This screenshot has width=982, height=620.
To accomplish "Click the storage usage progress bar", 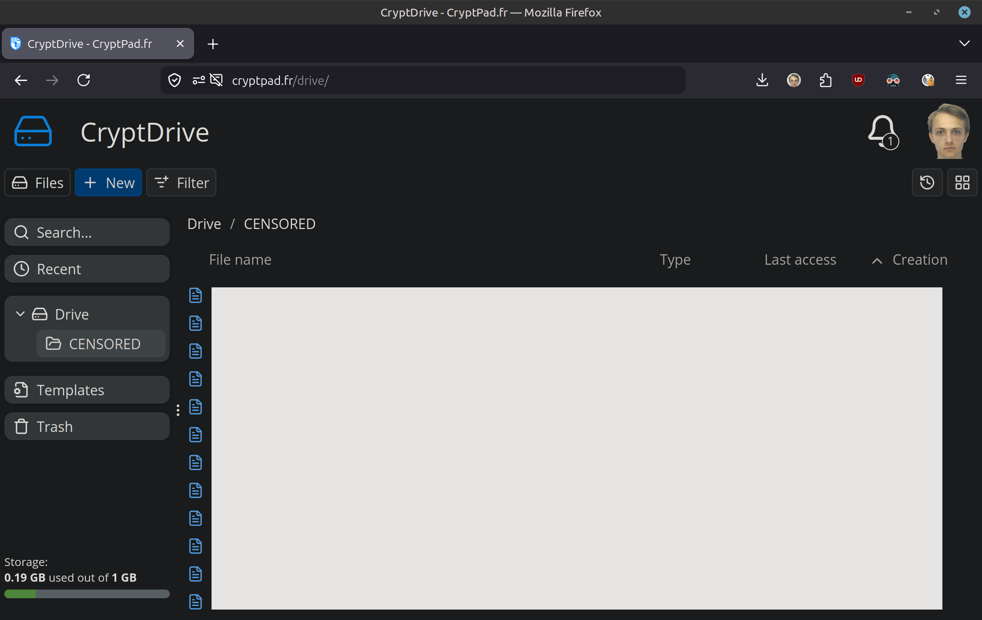I will [x=87, y=594].
